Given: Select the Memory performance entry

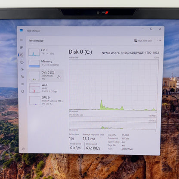Looking at the screenshot, I should (x=46, y=63).
